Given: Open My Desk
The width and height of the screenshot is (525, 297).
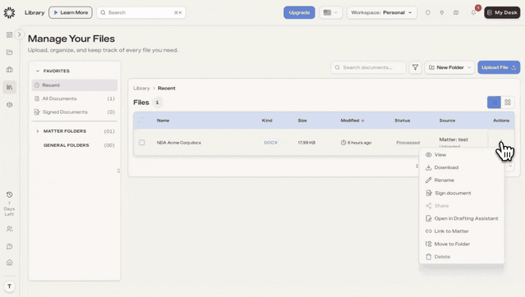Looking at the screenshot, I should (502, 12).
